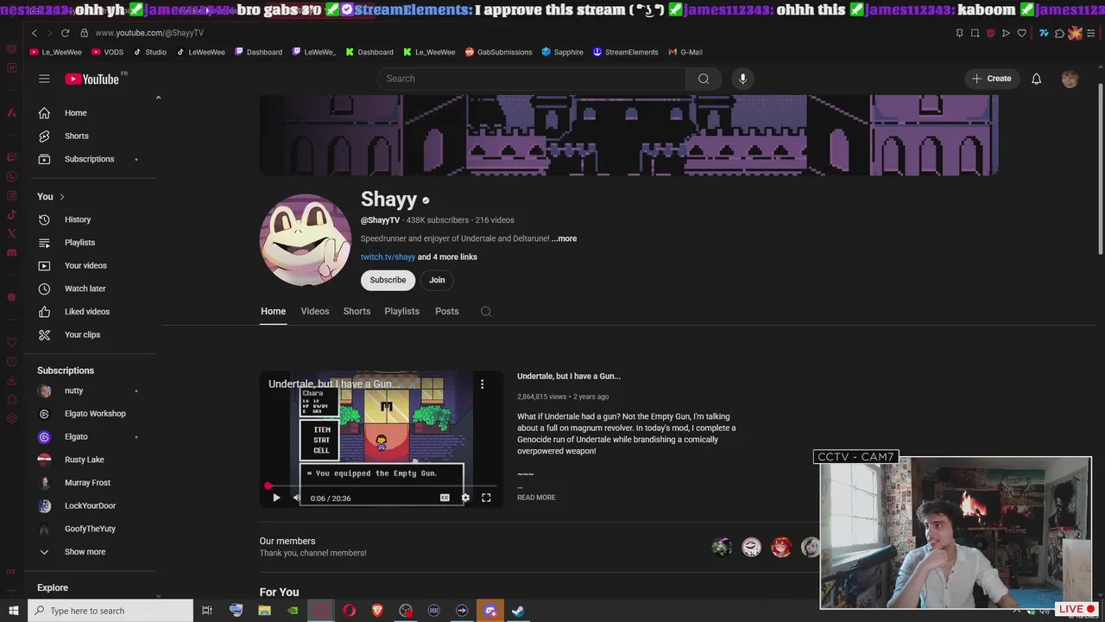Toggle closed captions on the featured video

445,498
